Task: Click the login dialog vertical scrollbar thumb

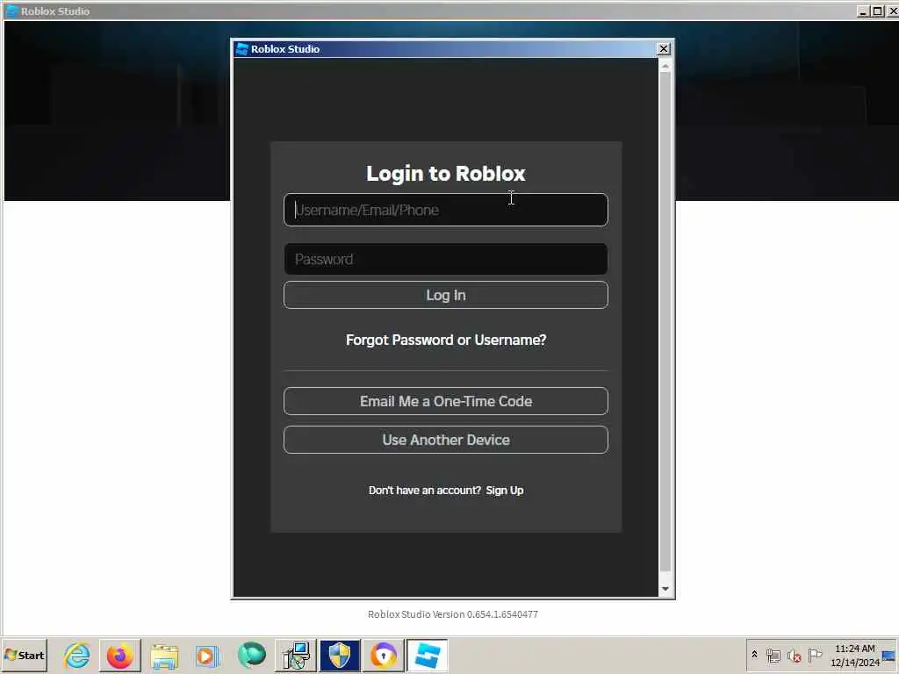Action: tap(665, 321)
